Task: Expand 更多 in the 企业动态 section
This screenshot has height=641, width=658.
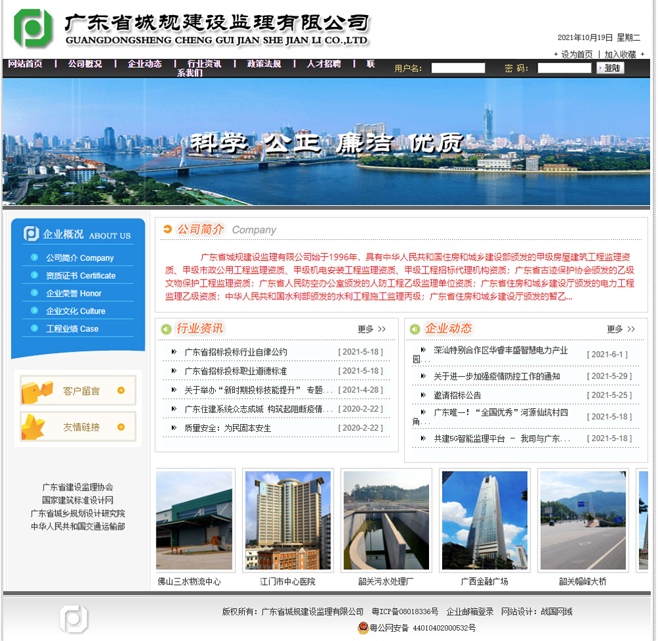Action: coord(620,329)
